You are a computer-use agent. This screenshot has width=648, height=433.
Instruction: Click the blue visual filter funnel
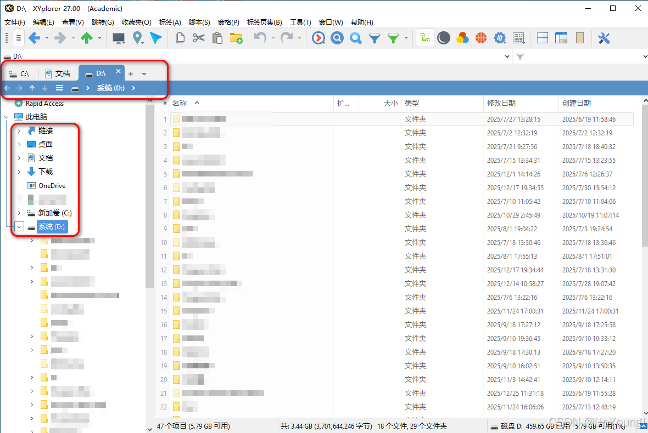(x=375, y=38)
